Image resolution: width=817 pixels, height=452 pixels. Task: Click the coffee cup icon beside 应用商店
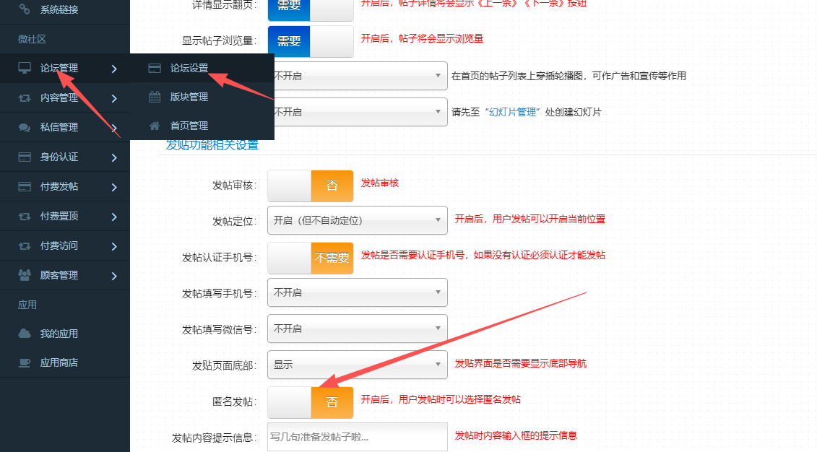click(x=25, y=362)
